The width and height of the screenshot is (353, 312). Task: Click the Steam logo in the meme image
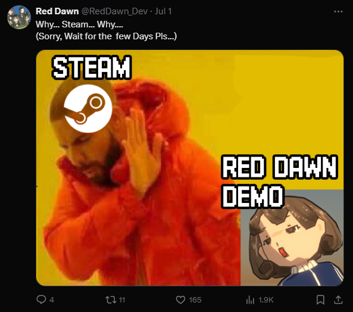click(x=88, y=108)
